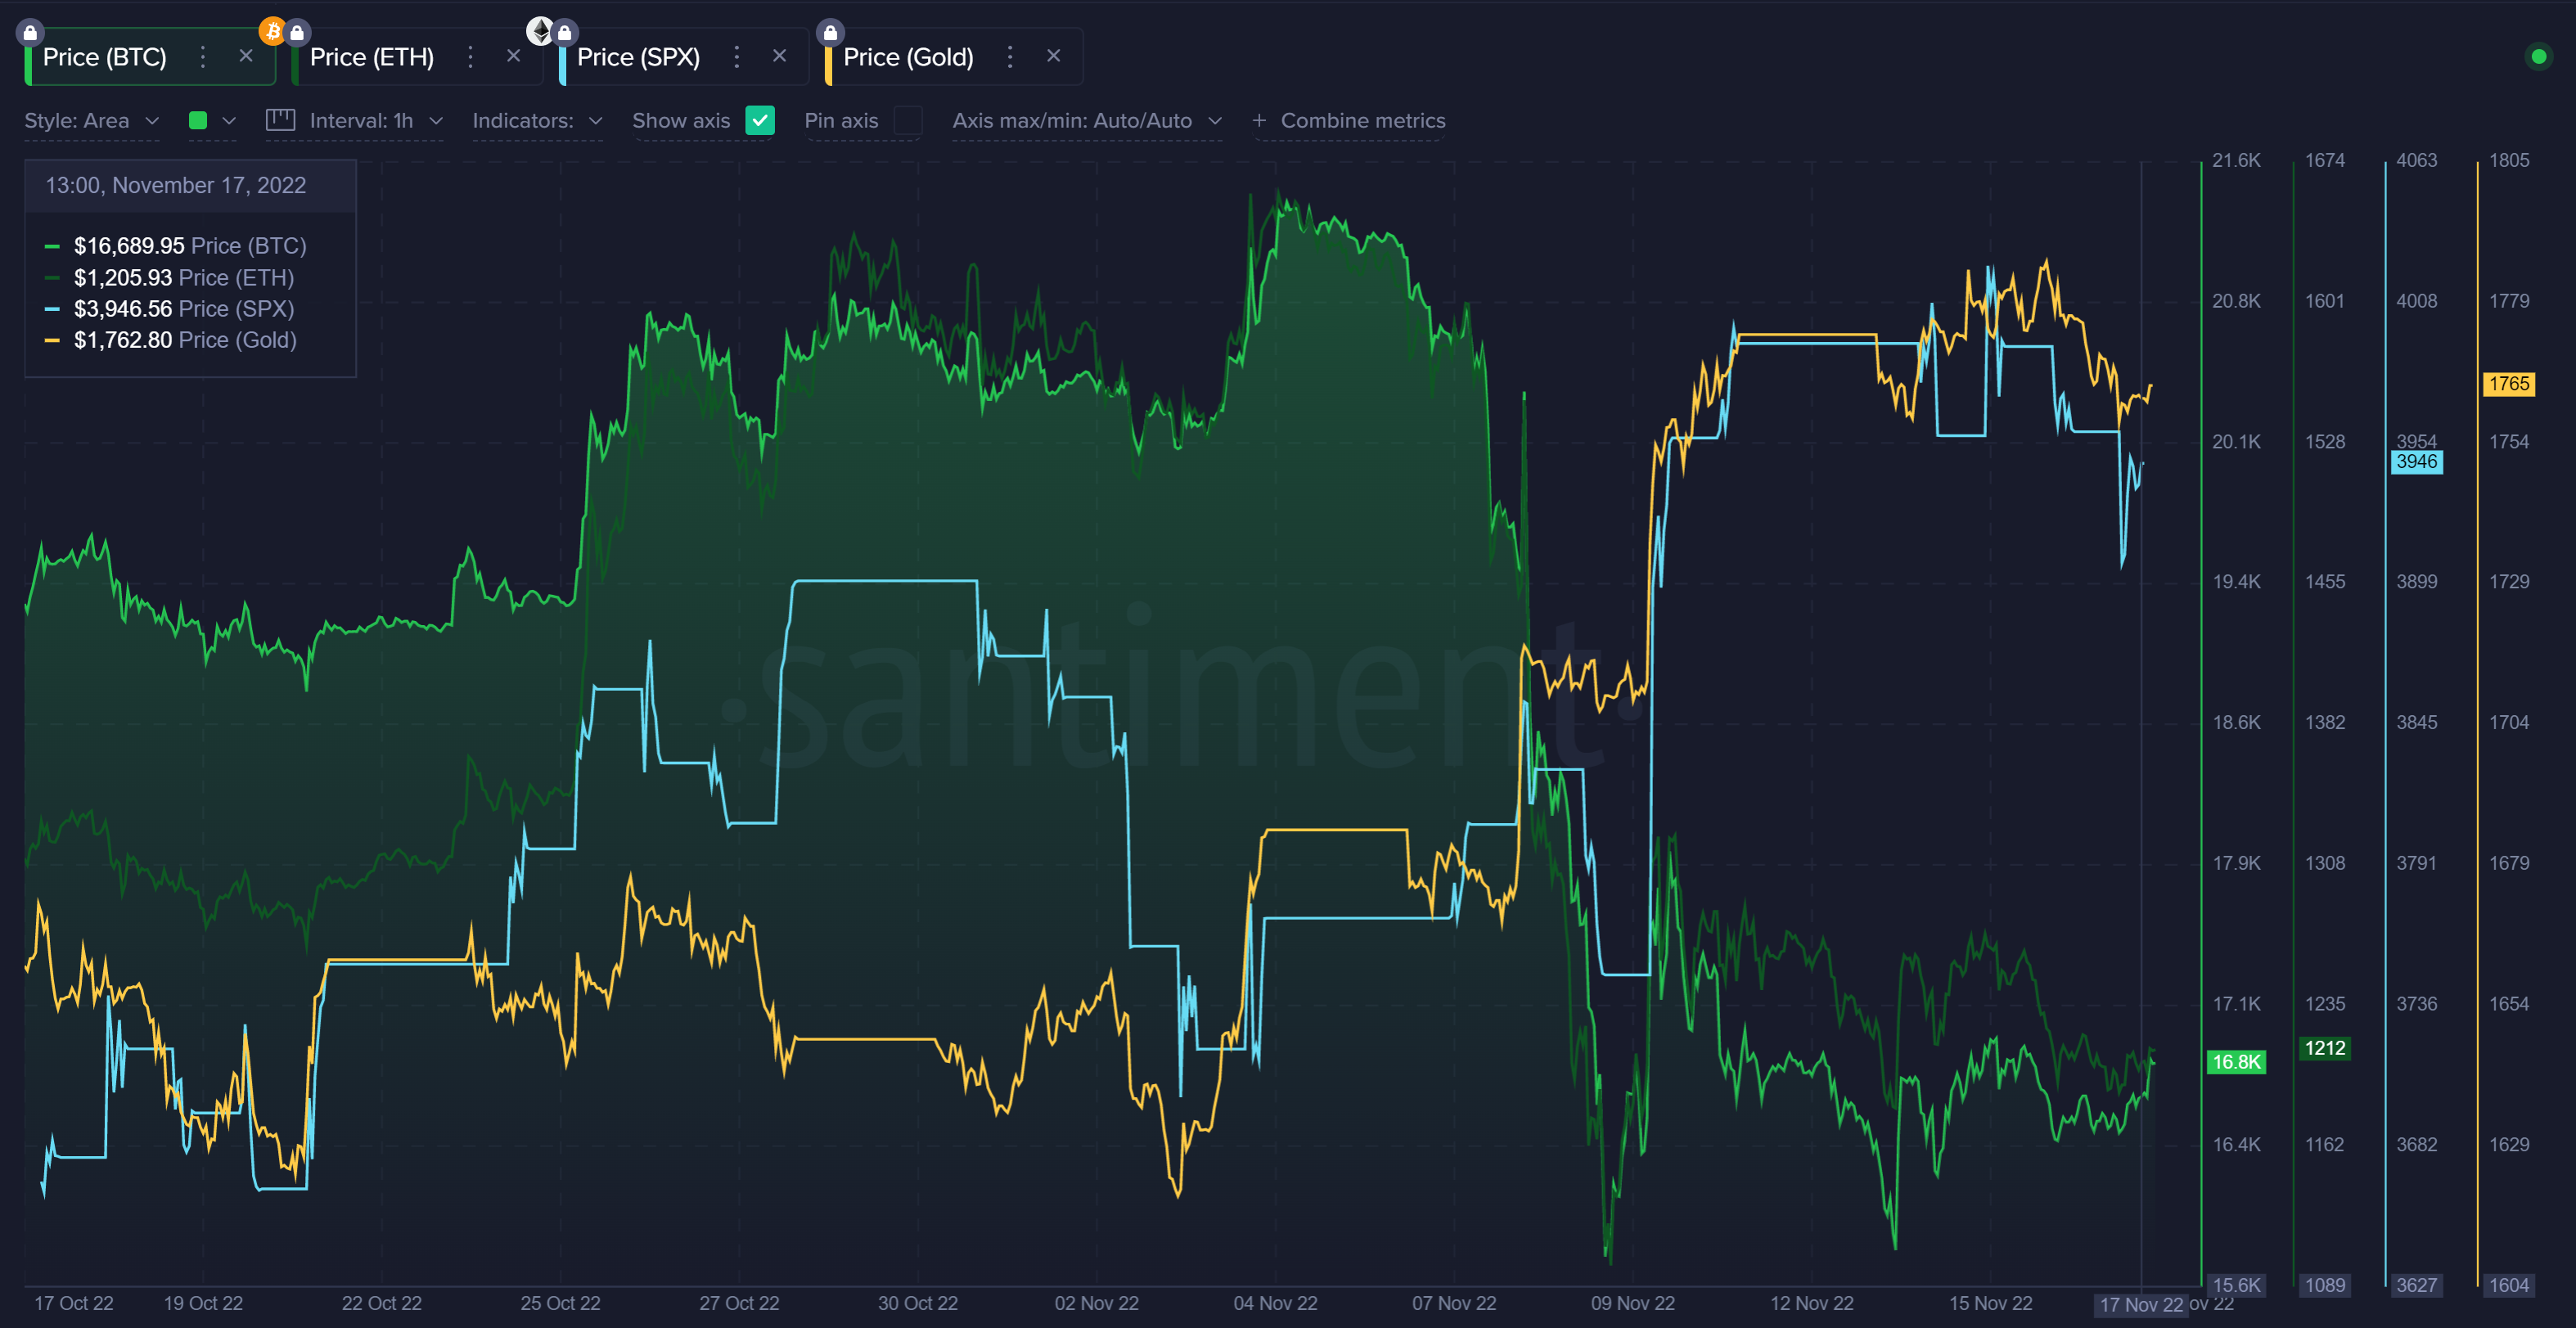Select the Price (BTC) metric tab
The image size is (2576, 1328).
click(x=105, y=57)
